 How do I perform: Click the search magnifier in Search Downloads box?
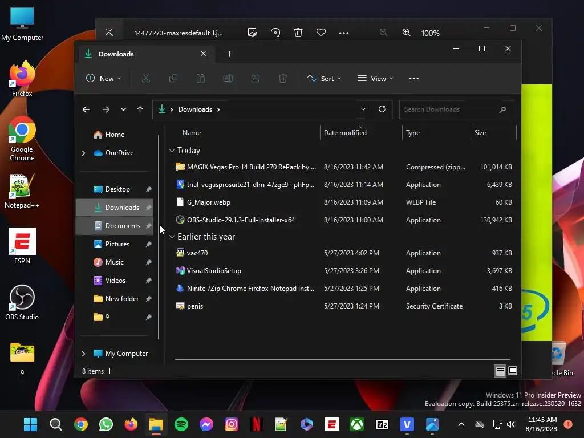coord(503,109)
